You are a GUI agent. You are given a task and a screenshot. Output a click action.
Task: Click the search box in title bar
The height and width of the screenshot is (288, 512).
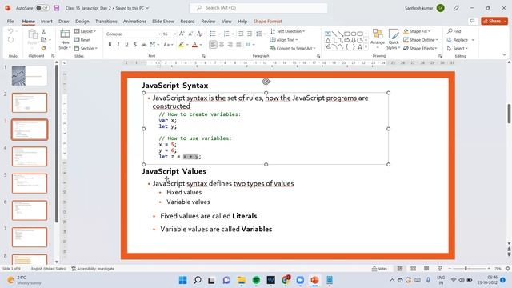click(258, 8)
